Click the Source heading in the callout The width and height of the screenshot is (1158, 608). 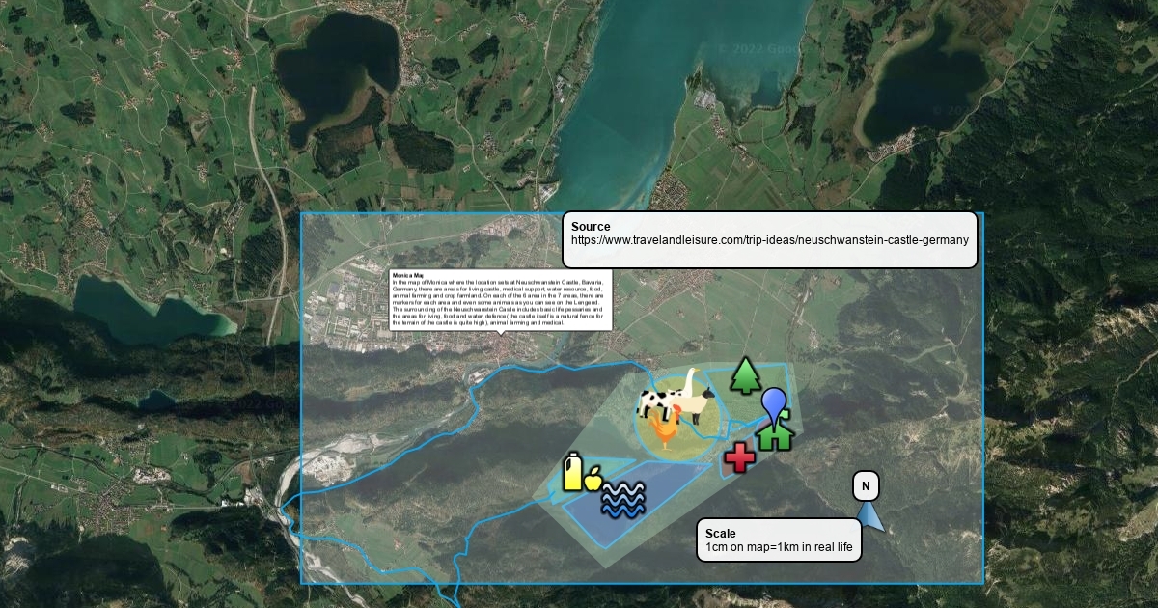tap(591, 226)
